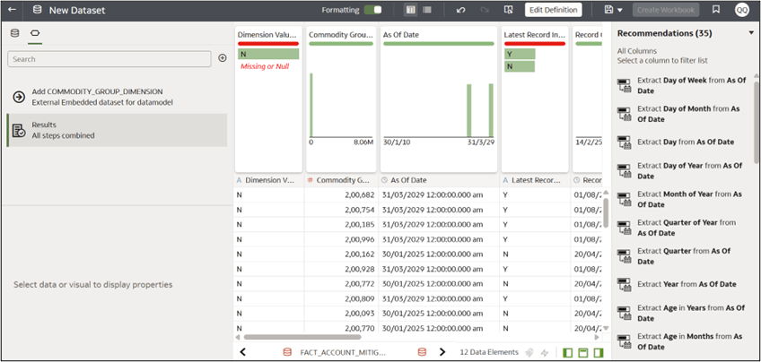Image resolution: width=761 pixels, height=362 pixels.
Task: Click 12 Data Elements label
Action: point(489,352)
